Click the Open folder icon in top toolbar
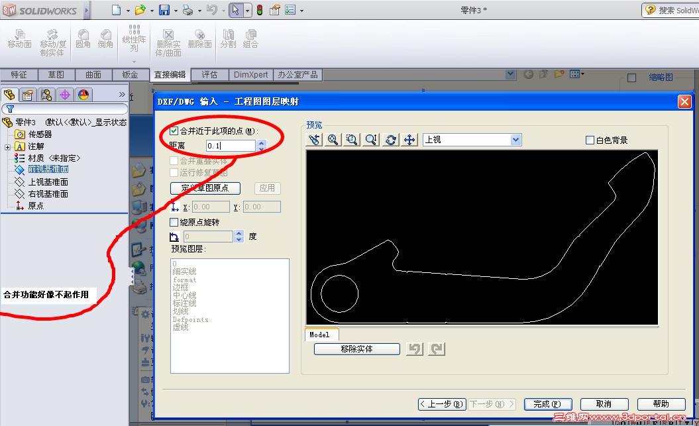 pos(140,10)
